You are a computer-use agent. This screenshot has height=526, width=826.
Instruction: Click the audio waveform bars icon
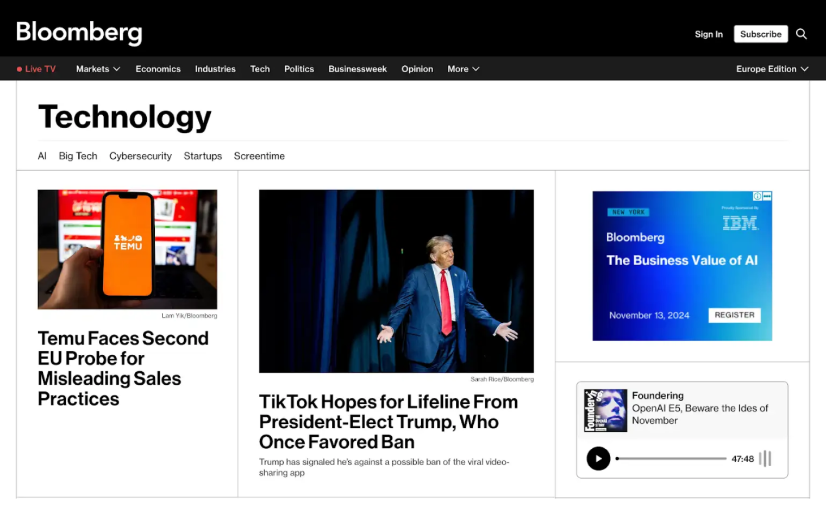765,459
